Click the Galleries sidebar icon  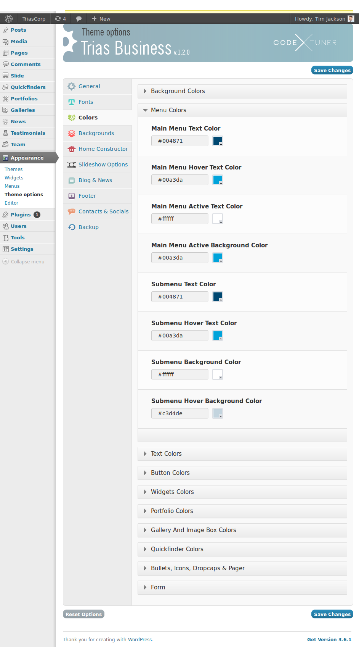click(6, 110)
